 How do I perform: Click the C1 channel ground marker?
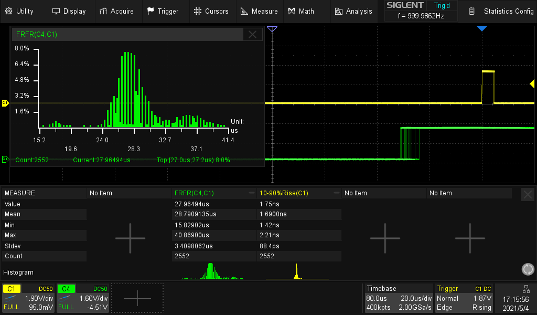coord(5,103)
